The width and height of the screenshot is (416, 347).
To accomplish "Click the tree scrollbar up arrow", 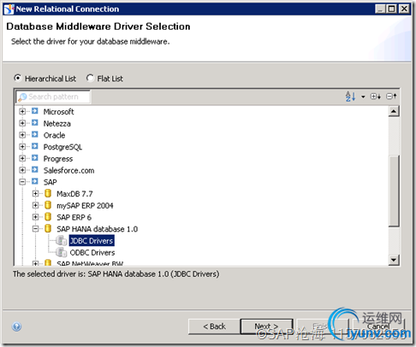I will (x=394, y=111).
